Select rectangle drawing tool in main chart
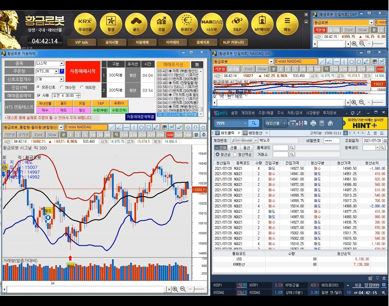The image size is (389, 306). pos(149,127)
